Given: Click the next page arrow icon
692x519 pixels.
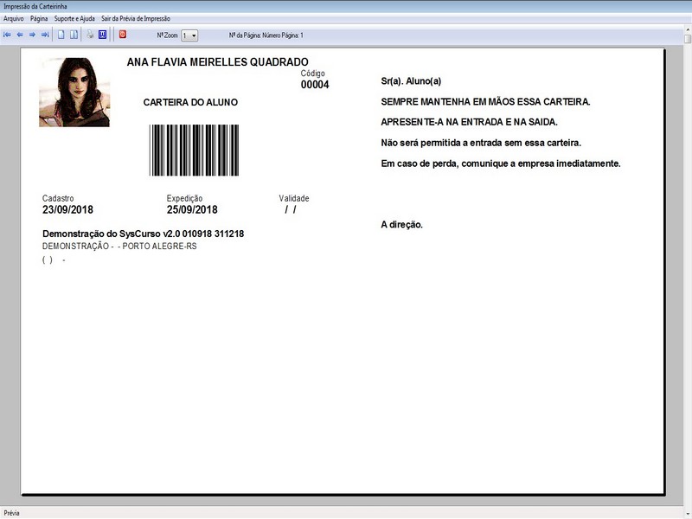Looking at the screenshot, I should (32, 35).
